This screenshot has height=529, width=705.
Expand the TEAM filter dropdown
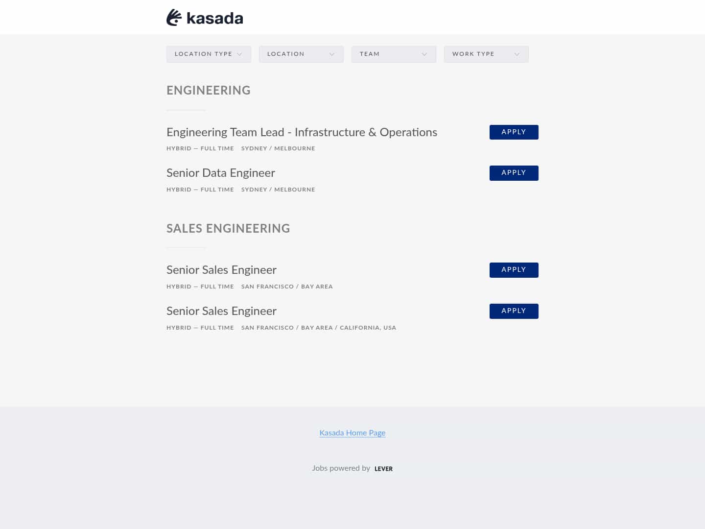(x=394, y=54)
